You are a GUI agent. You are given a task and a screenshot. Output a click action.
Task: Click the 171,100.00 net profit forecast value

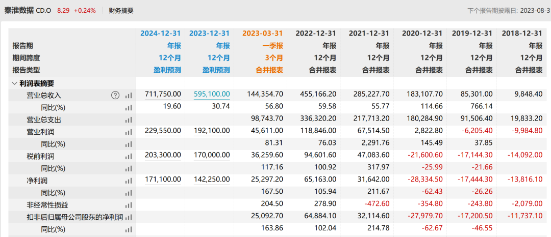pos(163,180)
